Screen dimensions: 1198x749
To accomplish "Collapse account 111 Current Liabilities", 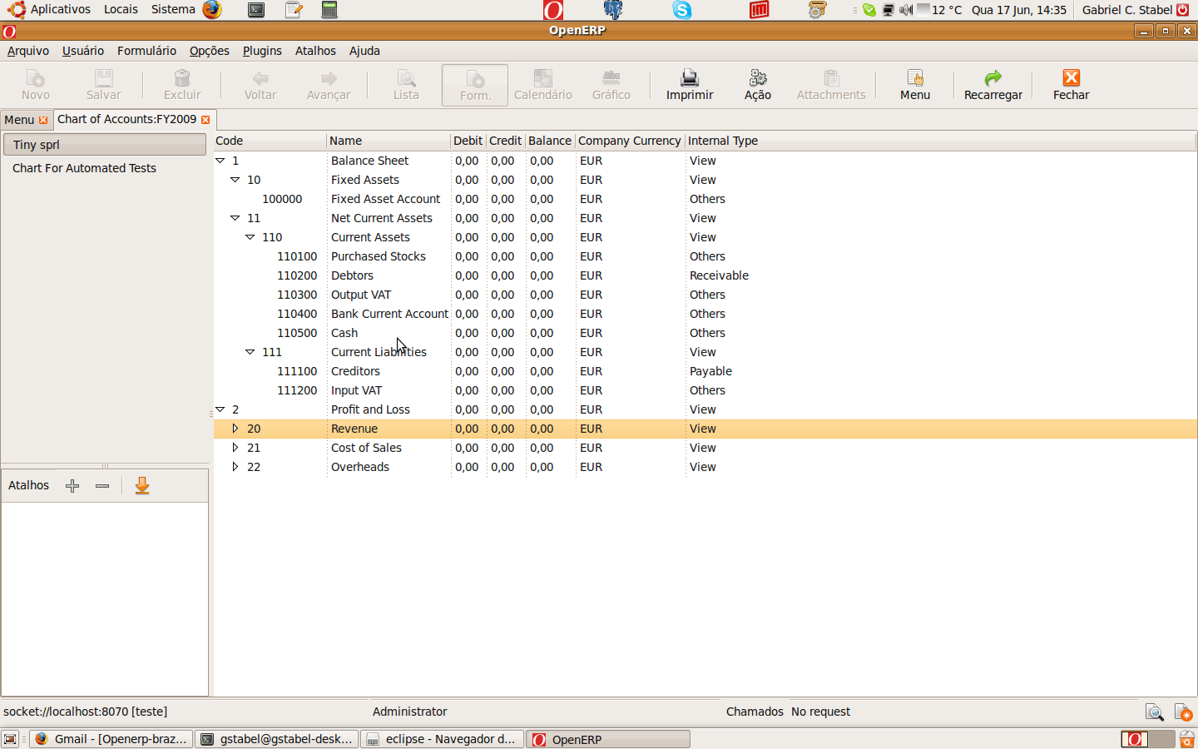I will [x=250, y=352].
